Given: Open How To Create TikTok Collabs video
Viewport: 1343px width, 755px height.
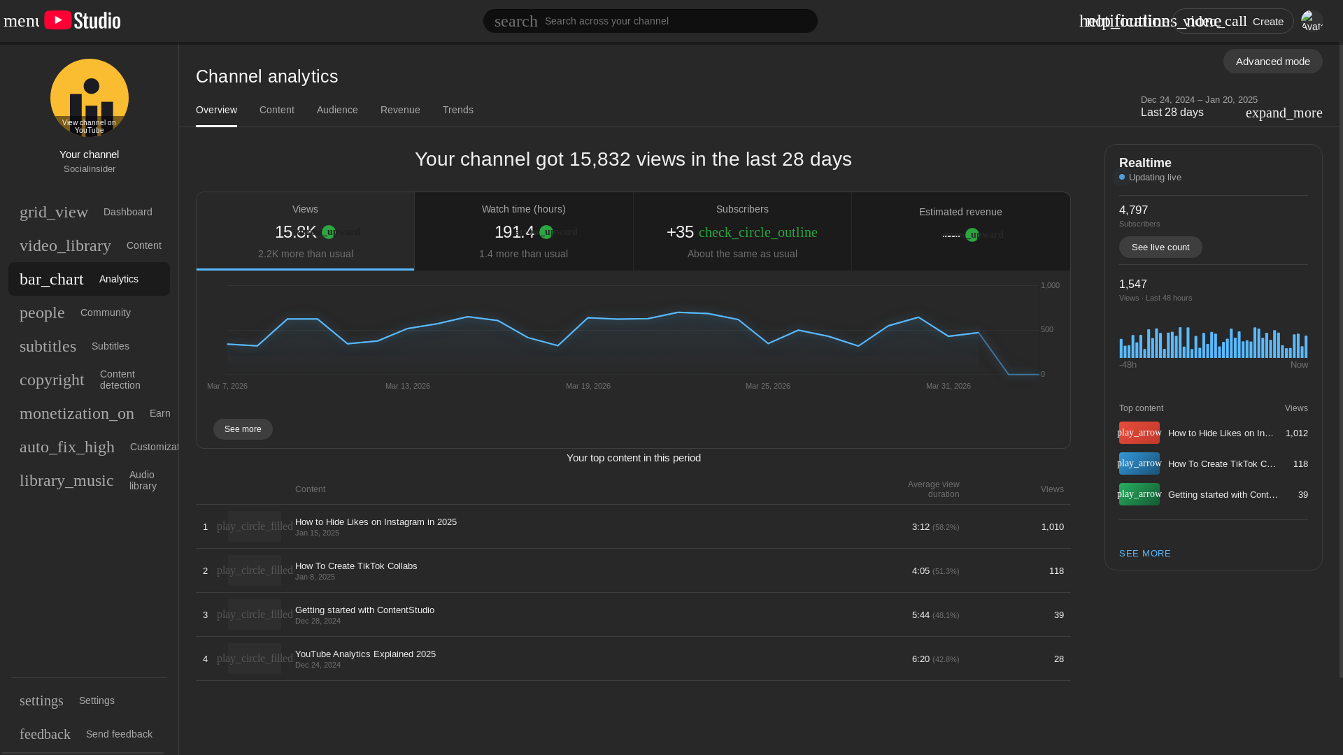Looking at the screenshot, I should [x=356, y=566].
